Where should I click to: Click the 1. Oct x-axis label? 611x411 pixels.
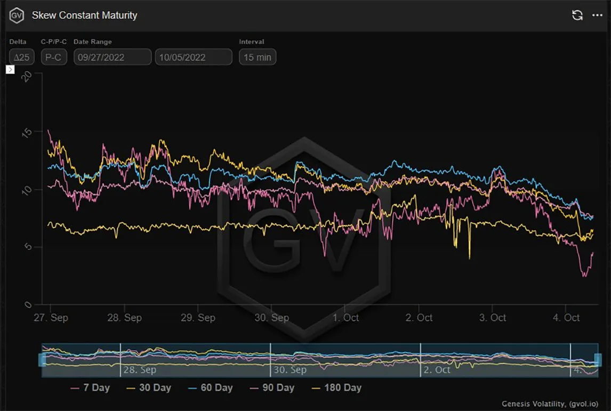pyautogui.click(x=345, y=318)
